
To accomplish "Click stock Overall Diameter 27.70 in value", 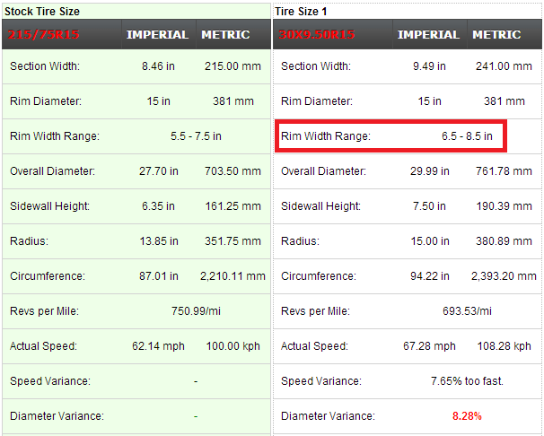I will [160, 171].
